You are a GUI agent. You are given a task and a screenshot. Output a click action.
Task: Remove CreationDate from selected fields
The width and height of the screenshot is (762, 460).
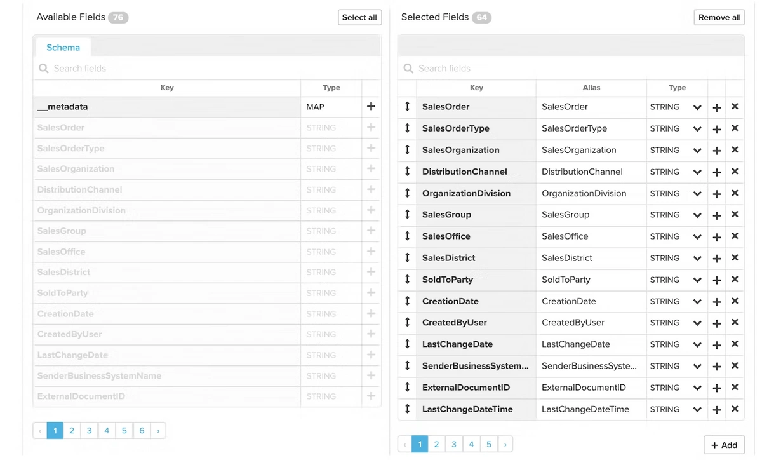point(735,301)
